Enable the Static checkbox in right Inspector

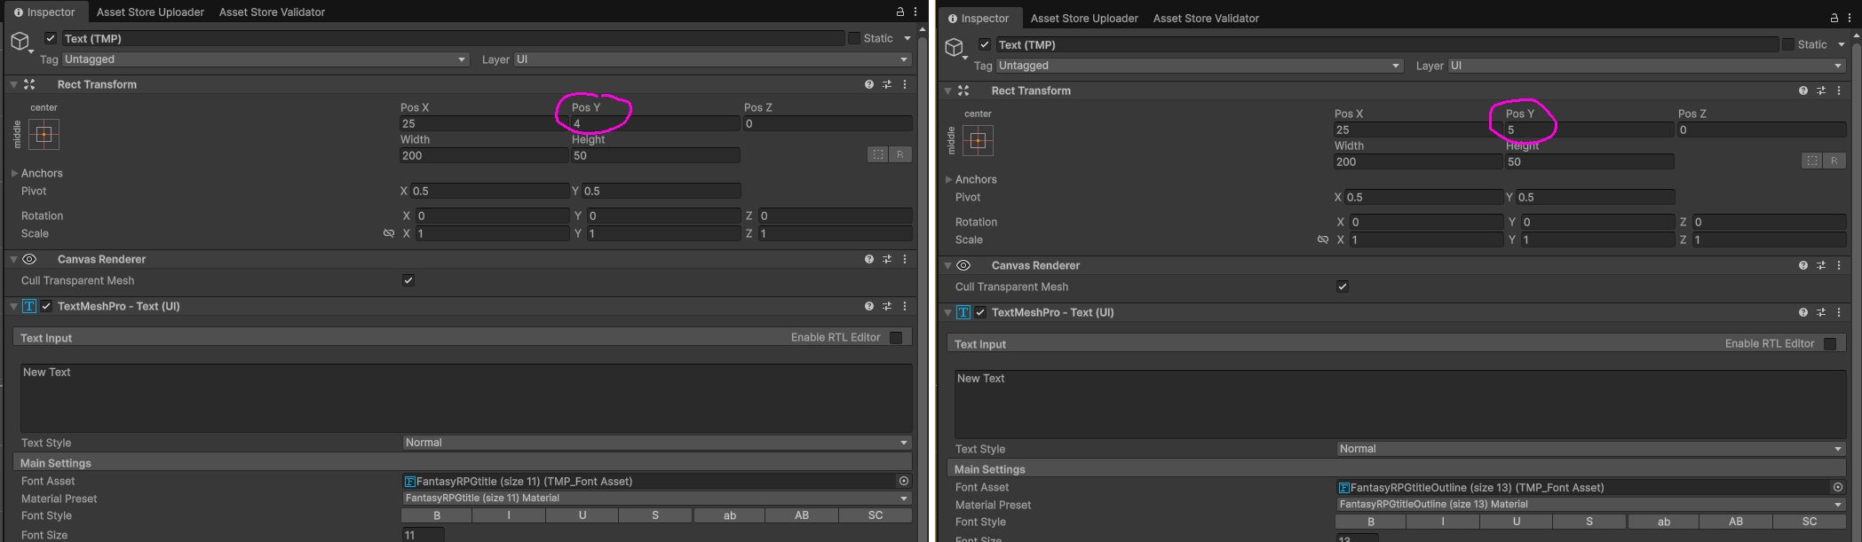1787,44
